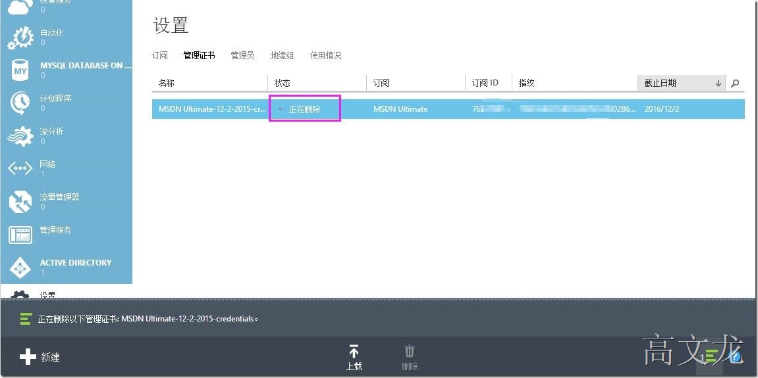Click the 流量管理器 sidebar label
This screenshot has width=758, height=378.
(x=59, y=197)
